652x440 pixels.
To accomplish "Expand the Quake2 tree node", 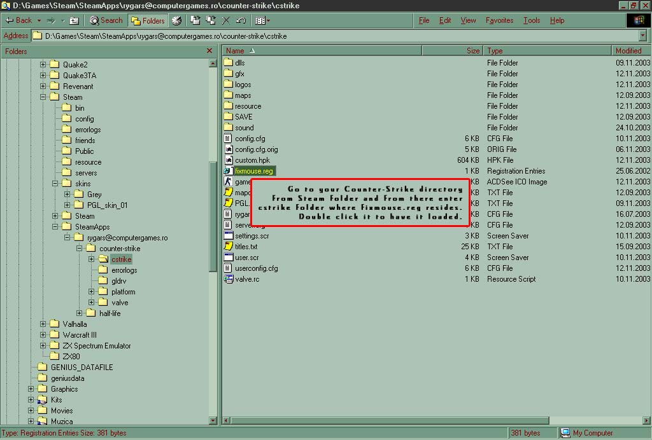I will point(43,64).
